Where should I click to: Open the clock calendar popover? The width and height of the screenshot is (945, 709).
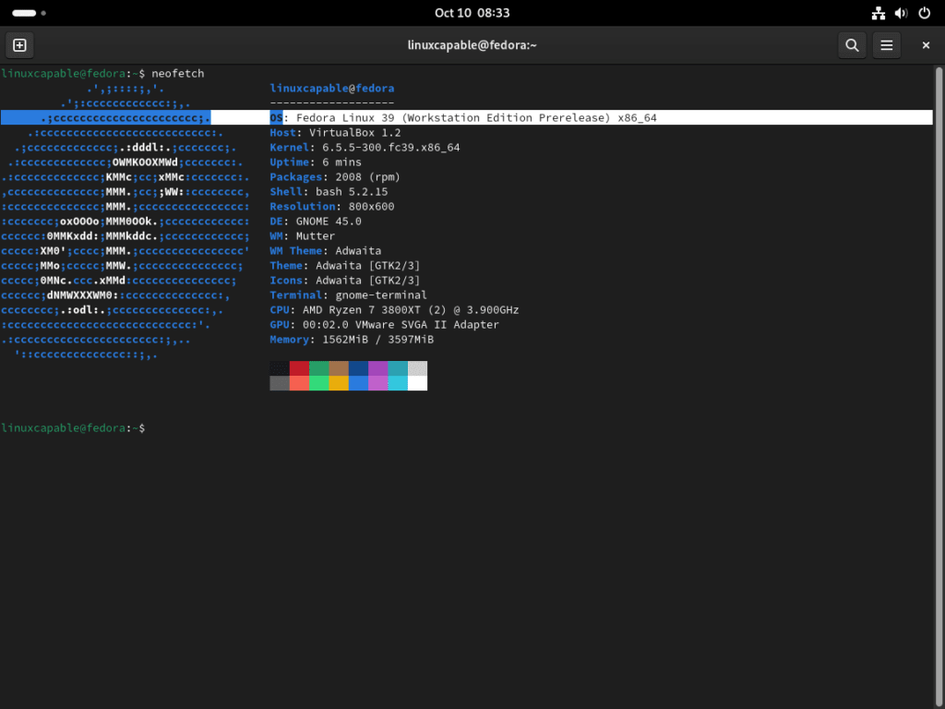pyautogui.click(x=472, y=13)
